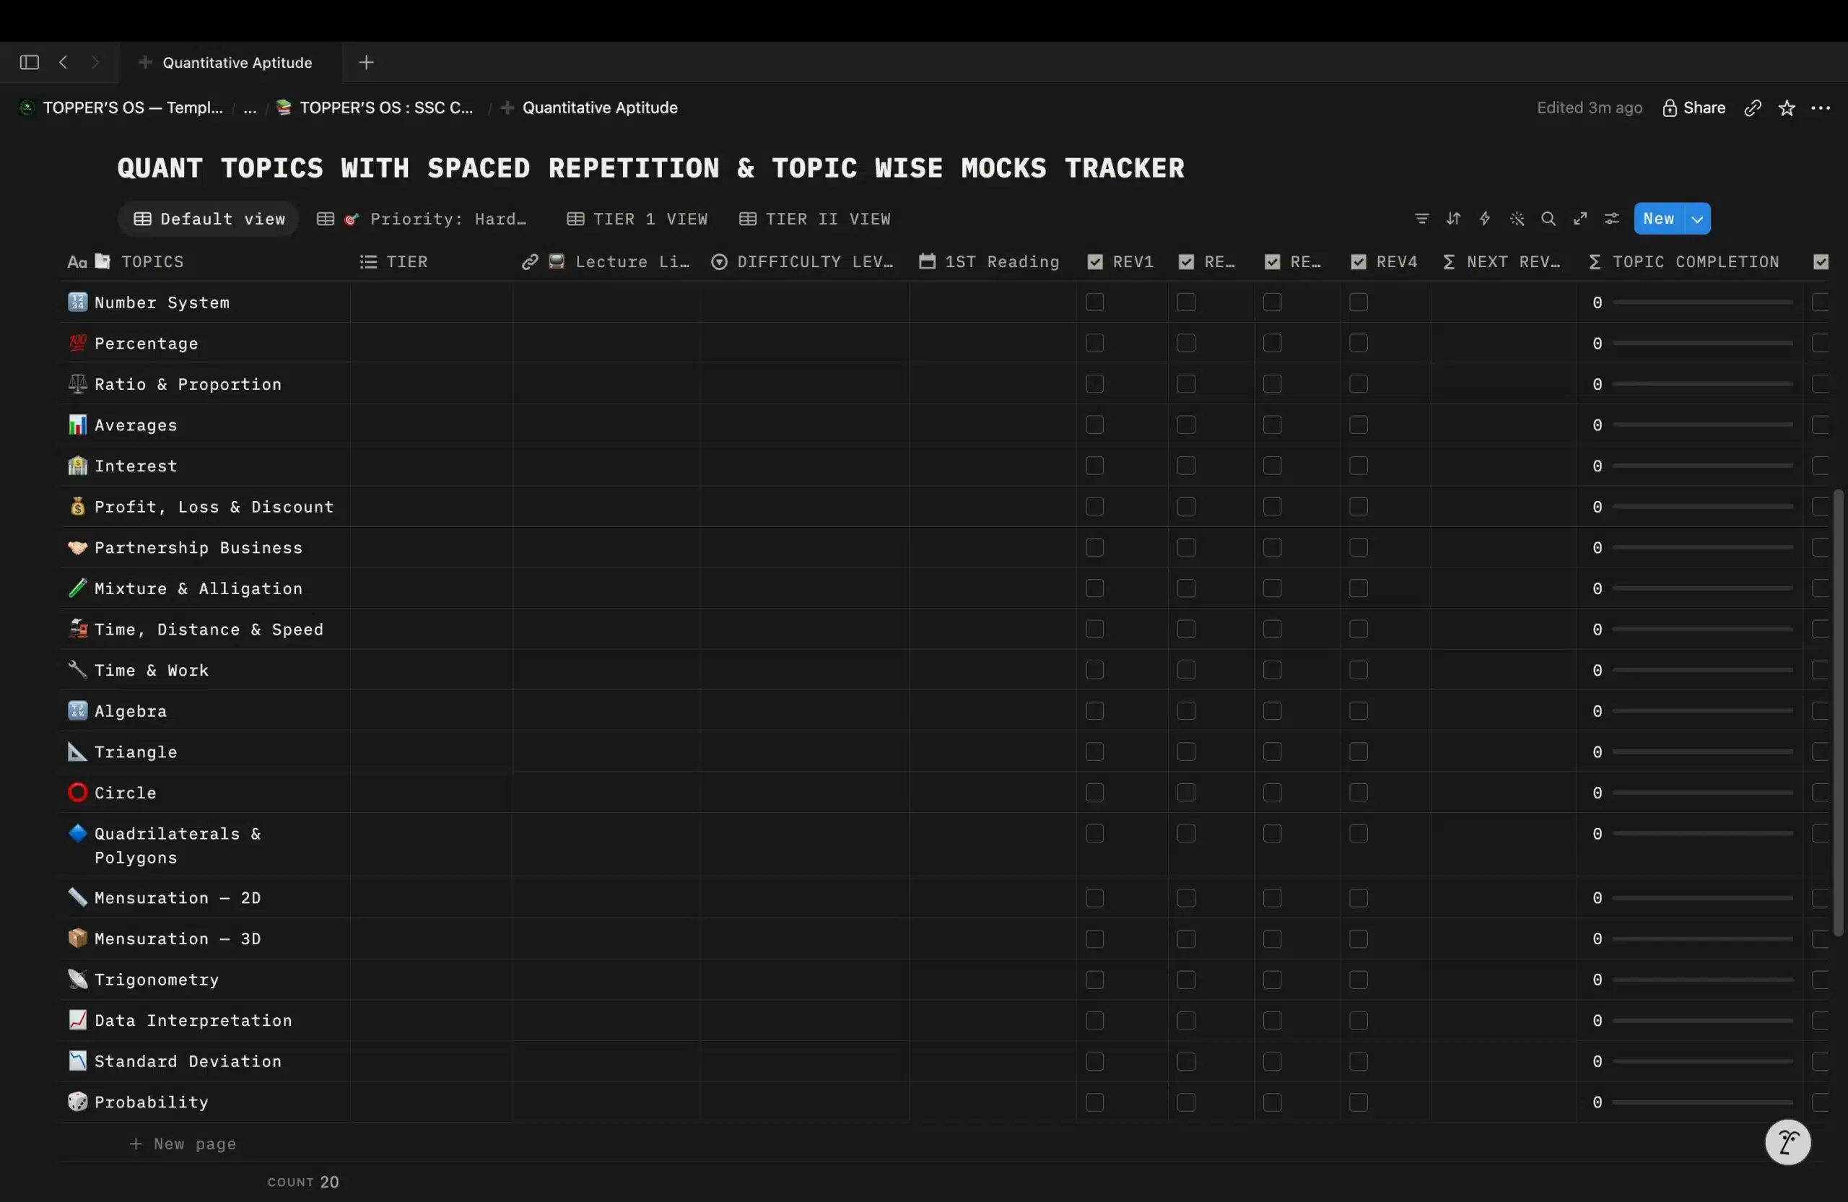Click 1ST Reading cell for Interest
This screenshot has height=1202, width=1848.
[x=993, y=466]
